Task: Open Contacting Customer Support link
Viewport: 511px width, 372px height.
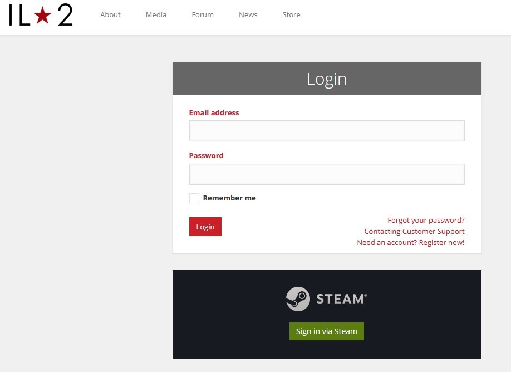Action: (414, 232)
